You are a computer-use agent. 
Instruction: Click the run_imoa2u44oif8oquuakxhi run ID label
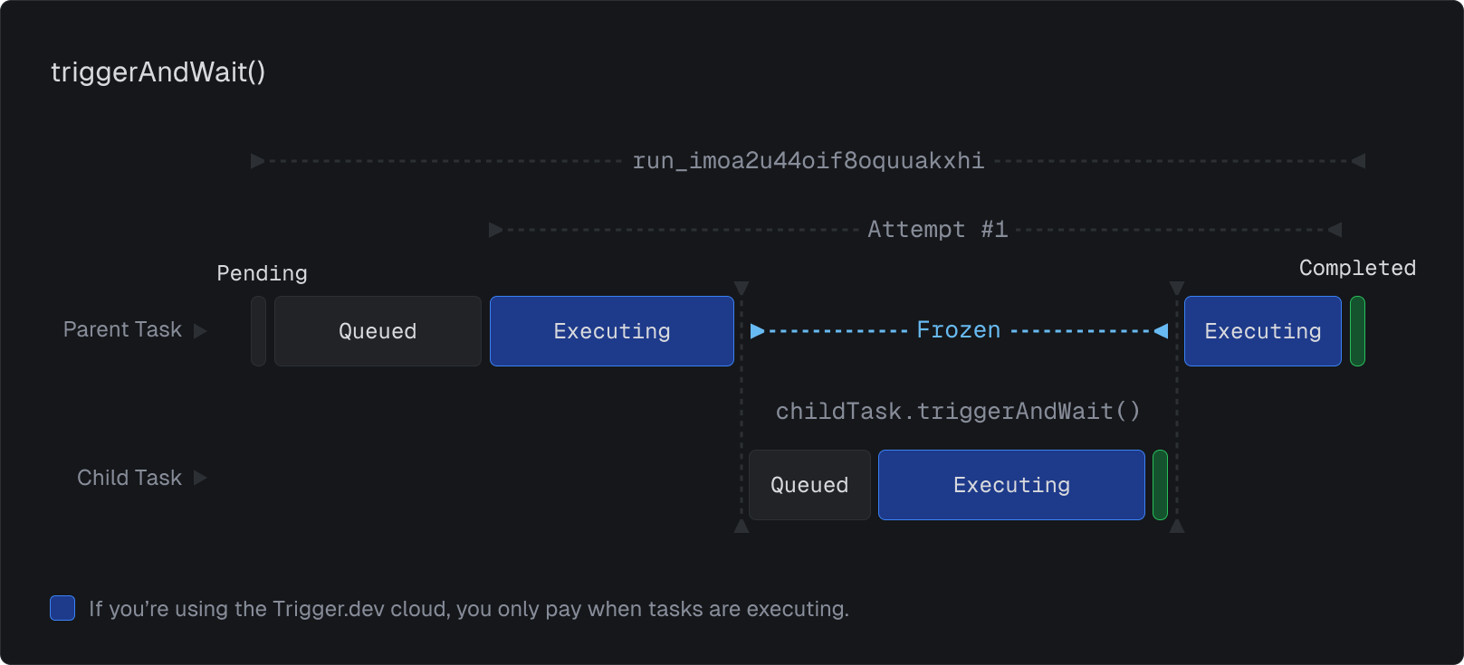[x=808, y=161]
